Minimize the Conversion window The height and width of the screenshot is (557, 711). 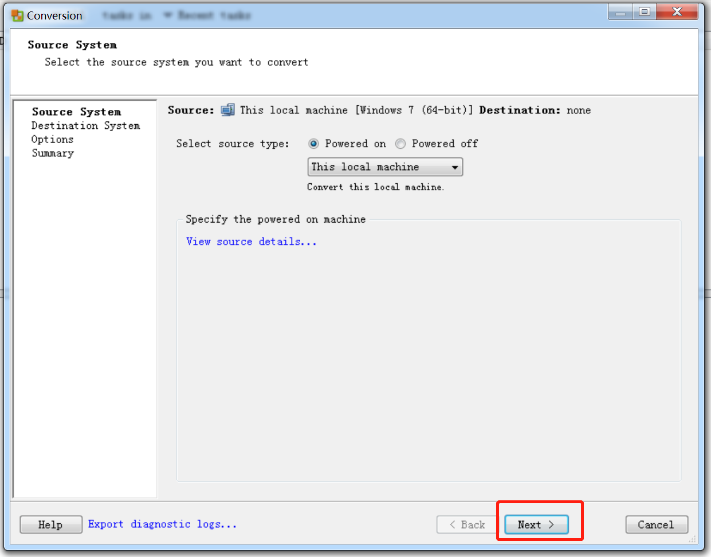(620, 12)
